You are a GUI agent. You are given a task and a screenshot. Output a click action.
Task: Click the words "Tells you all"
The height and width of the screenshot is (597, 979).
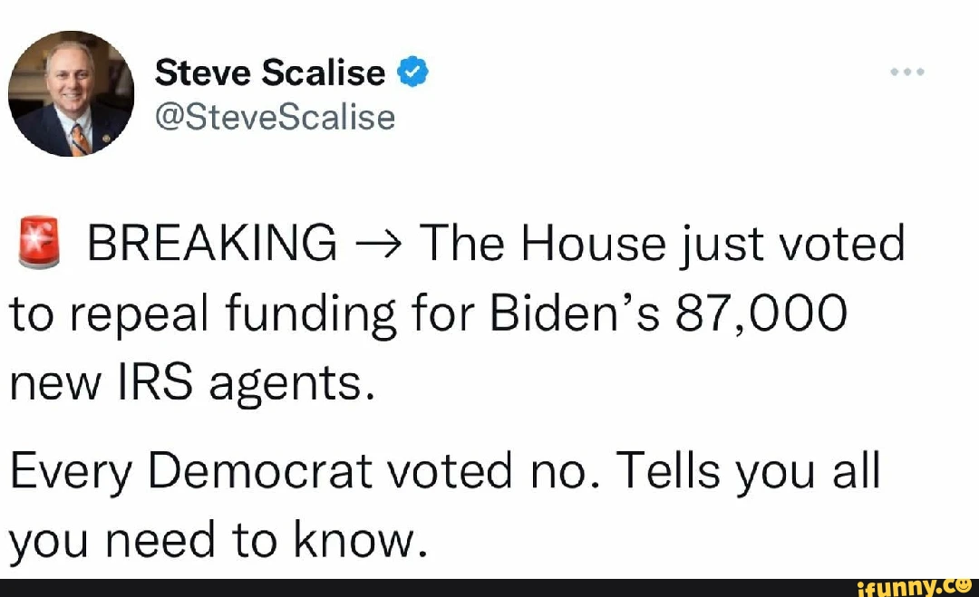tap(748, 472)
